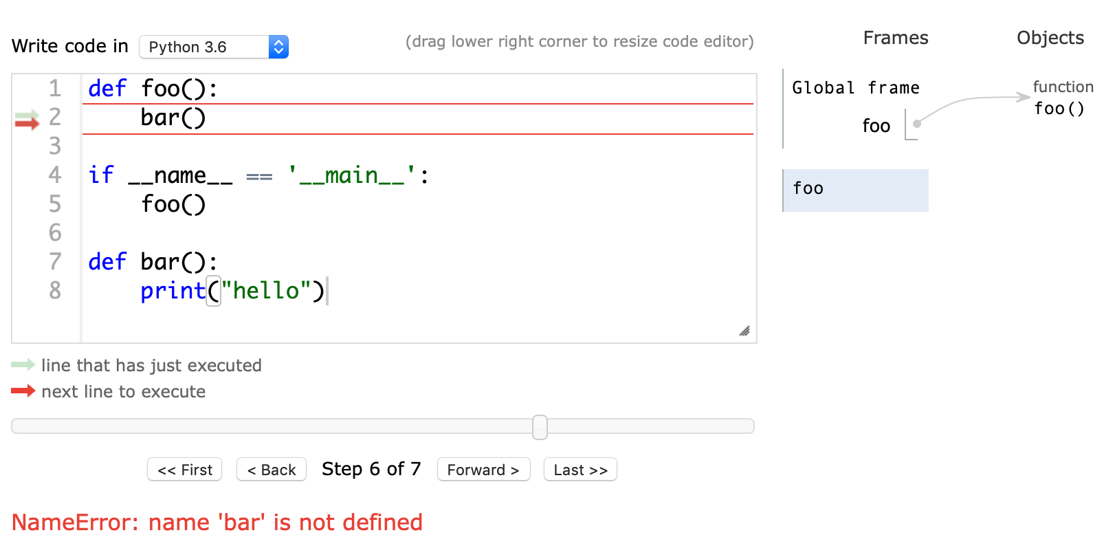Click the function foo() object
The image size is (1104, 557).
[x=1059, y=109]
